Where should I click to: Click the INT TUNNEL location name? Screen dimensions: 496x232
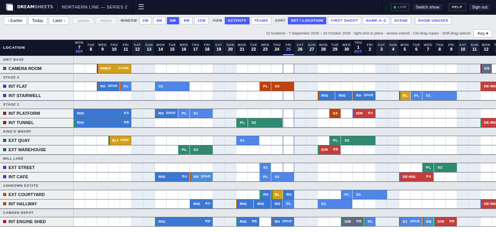(21, 123)
